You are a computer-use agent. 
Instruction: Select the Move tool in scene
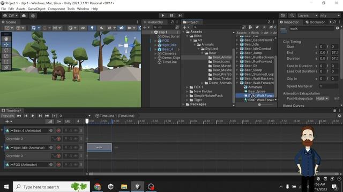tap(6, 44)
